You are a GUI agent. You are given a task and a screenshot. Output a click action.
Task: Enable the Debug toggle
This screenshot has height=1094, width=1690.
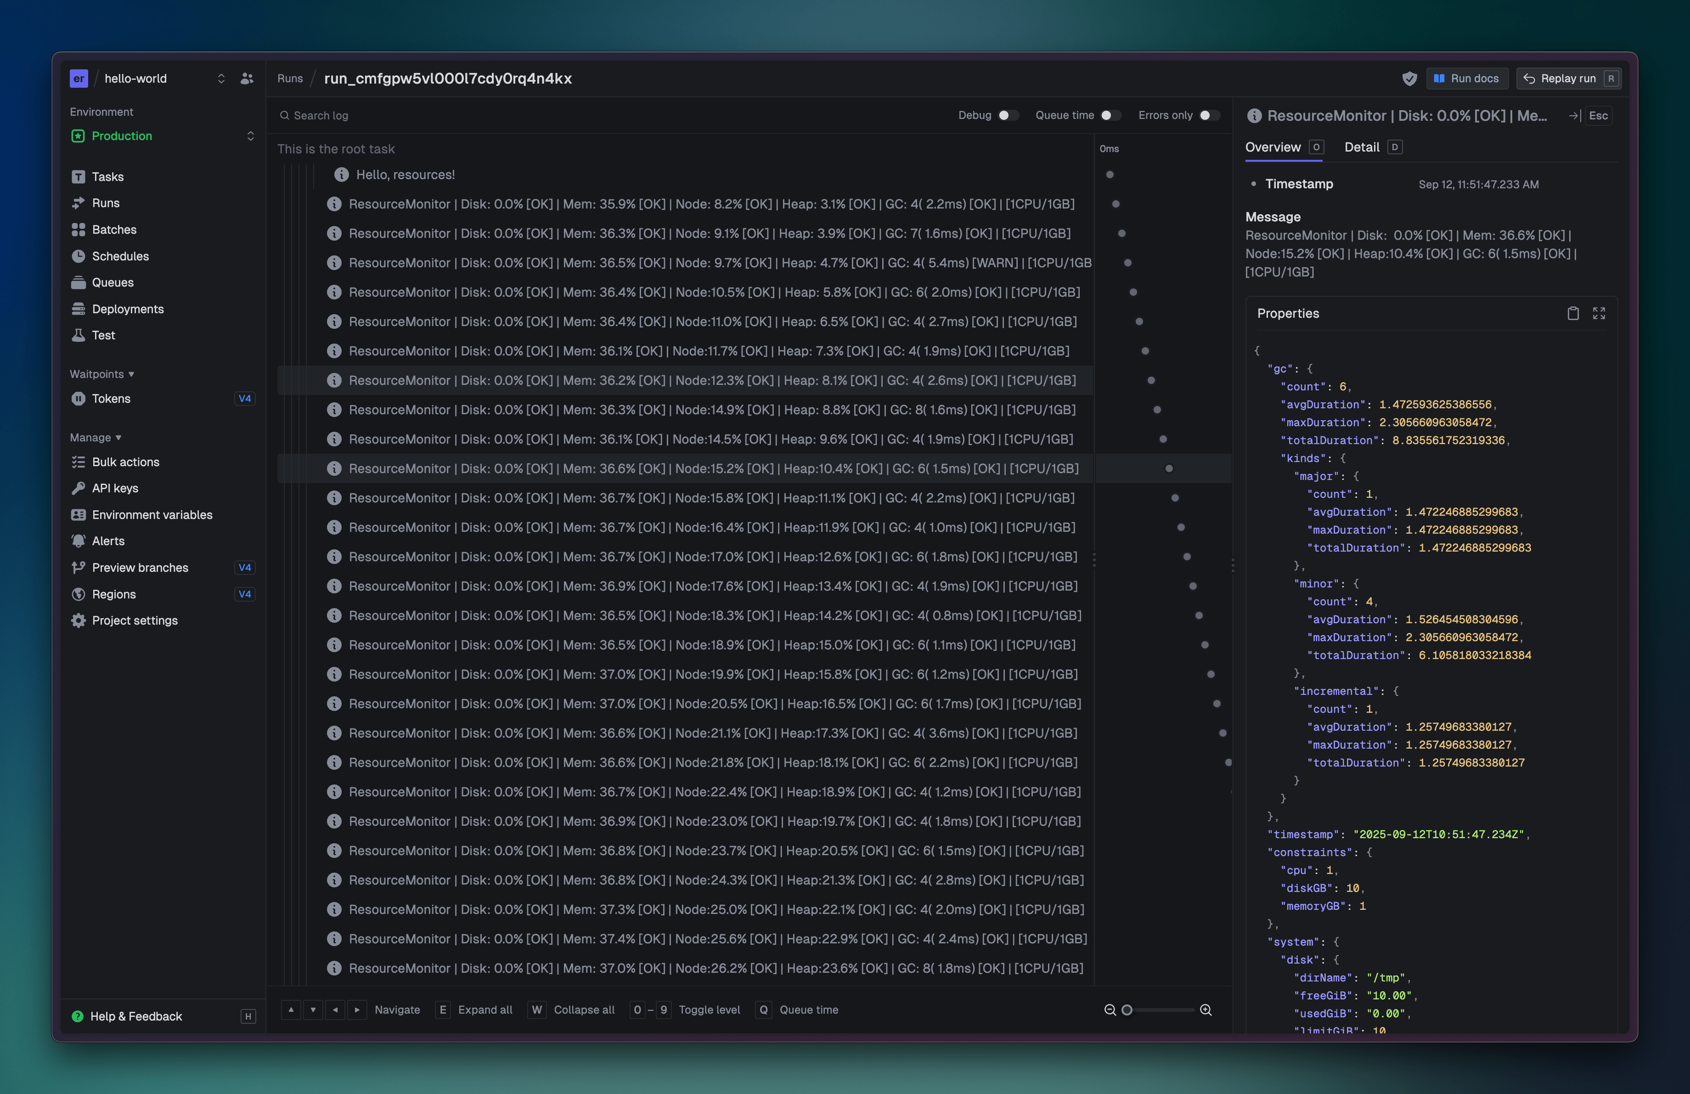pos(1009,115)
